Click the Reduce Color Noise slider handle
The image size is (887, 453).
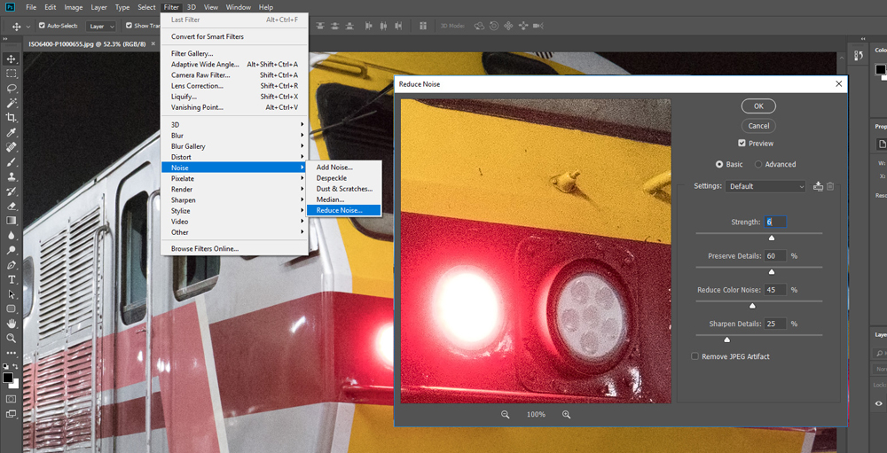752,306
